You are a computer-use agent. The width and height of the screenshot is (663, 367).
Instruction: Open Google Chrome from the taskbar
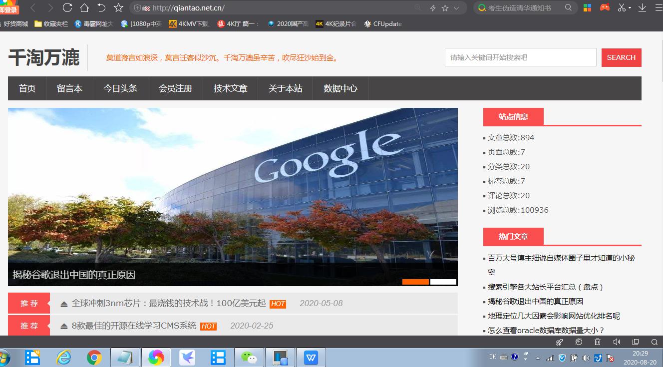click(94, 358)
